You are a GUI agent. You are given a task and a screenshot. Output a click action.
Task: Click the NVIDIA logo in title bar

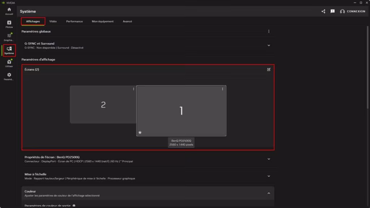[x=3, y=3]
